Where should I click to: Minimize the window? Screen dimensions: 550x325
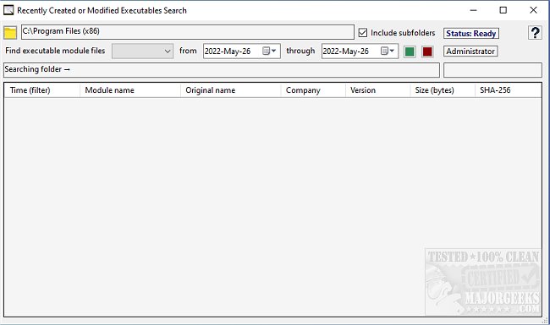(473, 10)
